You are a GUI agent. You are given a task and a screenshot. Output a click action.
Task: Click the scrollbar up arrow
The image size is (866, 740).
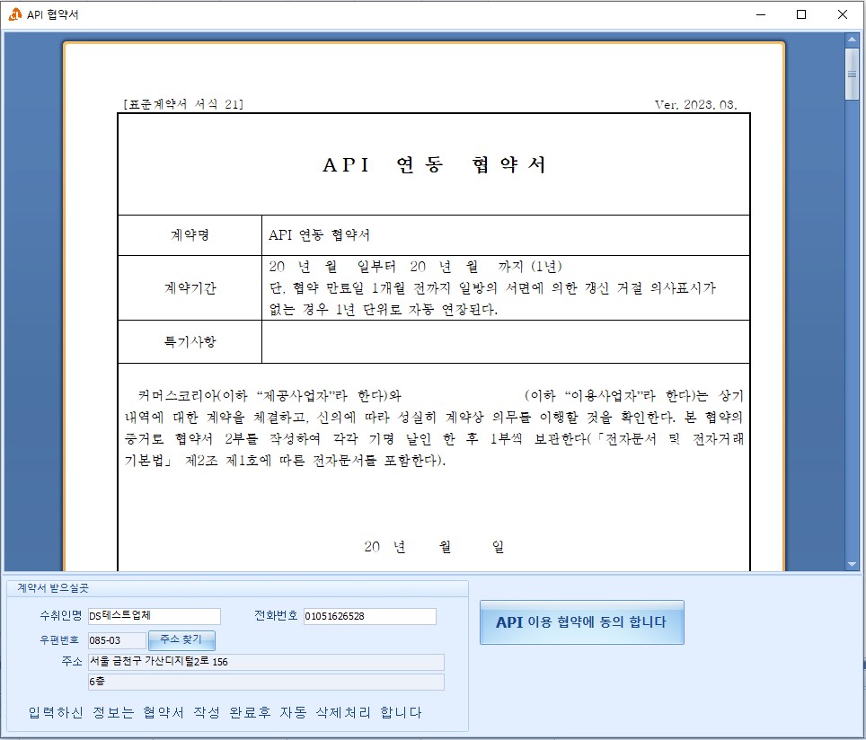point(852,40)
